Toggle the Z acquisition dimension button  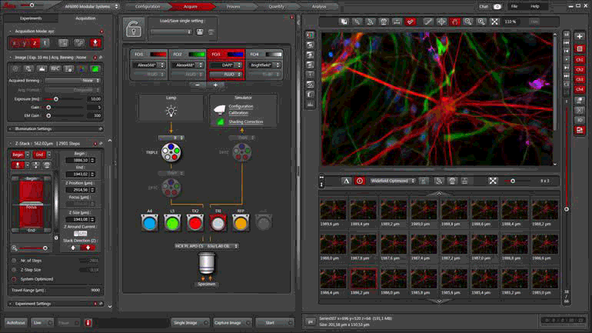pyautogui.click(x=34, y=42)
